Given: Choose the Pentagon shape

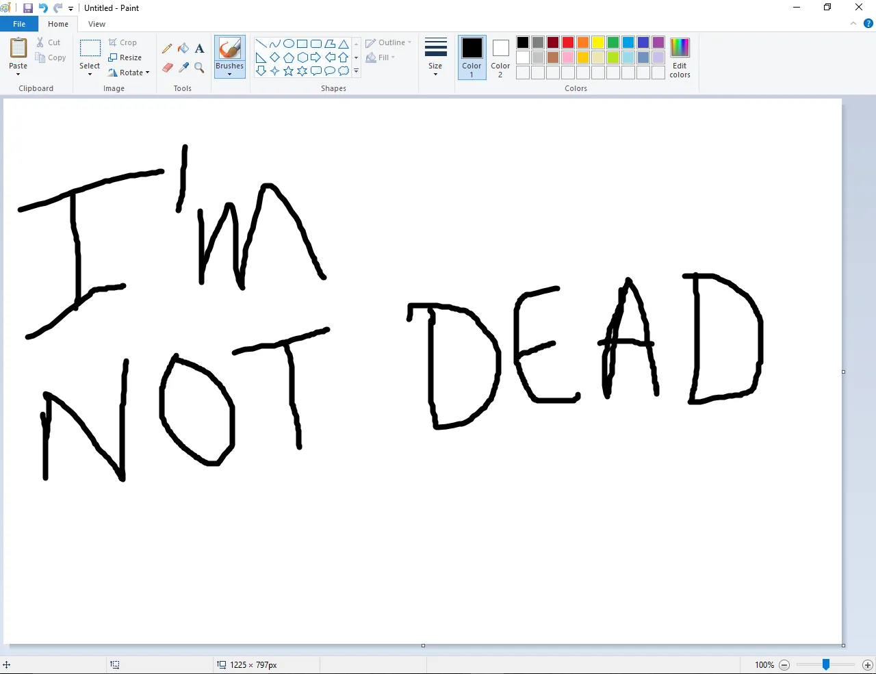Looking at the screenshot, I should [289, 57].
